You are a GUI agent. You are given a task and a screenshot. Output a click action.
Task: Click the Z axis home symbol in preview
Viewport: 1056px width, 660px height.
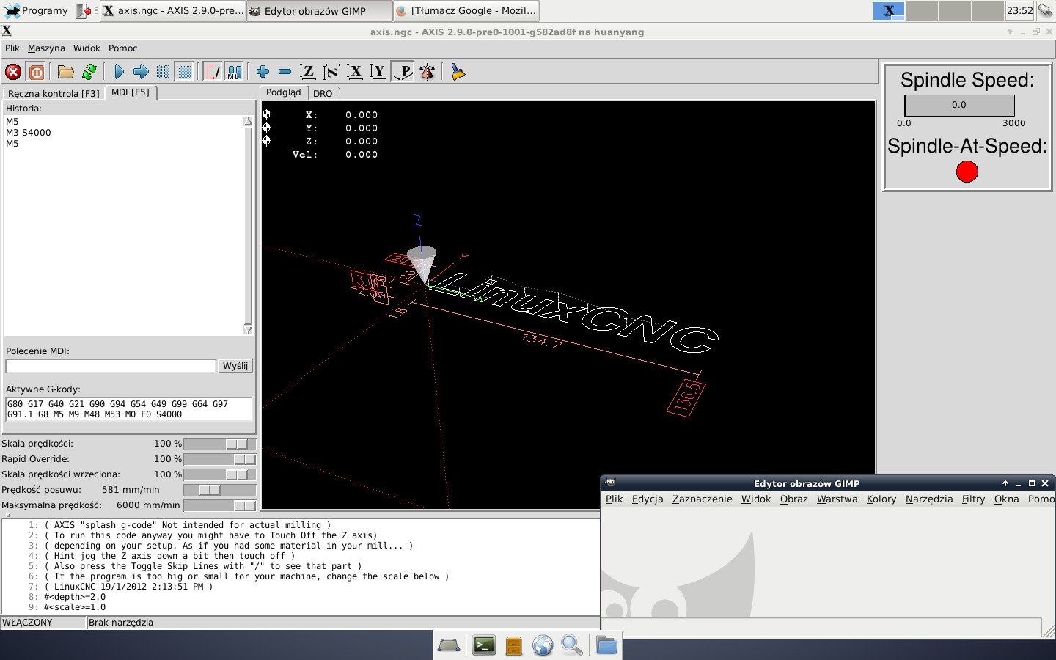tap(267, 141)
